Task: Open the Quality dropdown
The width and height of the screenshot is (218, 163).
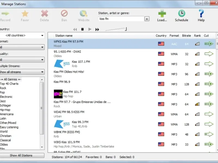Action: click(22, 60)
